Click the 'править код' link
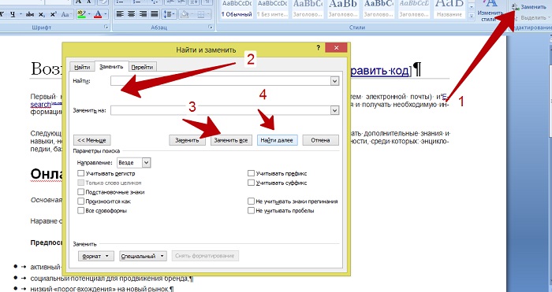Image resolution: width=552 pixels, height=292 pixels. tap(379, 71)
